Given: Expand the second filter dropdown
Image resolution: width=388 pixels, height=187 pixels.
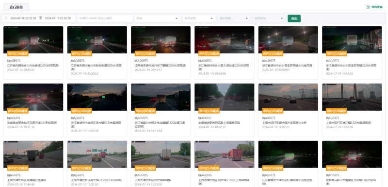Looking at the screenshot, I should 199,18.
